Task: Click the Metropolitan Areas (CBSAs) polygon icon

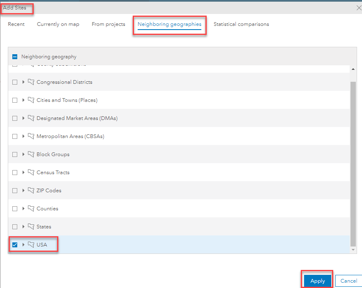Action: 31,136
